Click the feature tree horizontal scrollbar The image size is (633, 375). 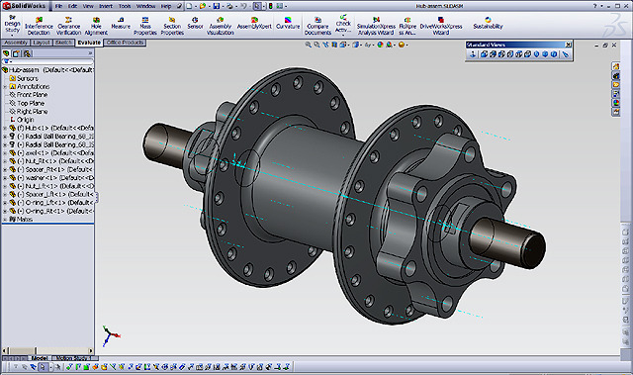click(47, 351)
